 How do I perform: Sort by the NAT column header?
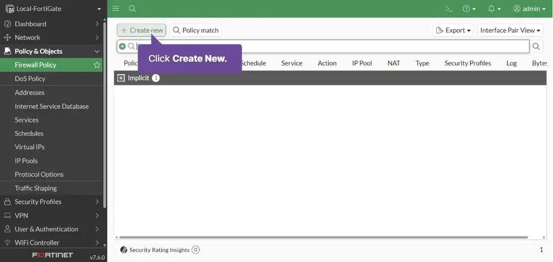point(394,63)
